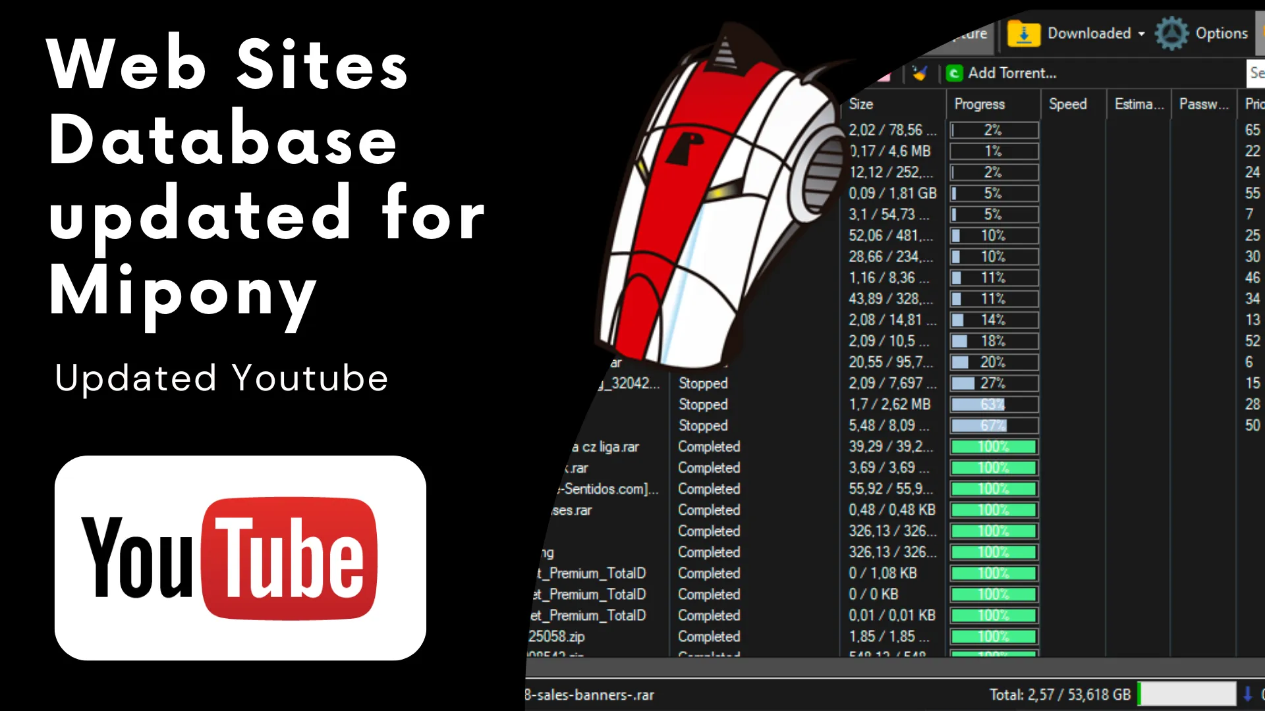Sort by the Estima... column header
The image size is (1265, 711).
click(1139, 104)
